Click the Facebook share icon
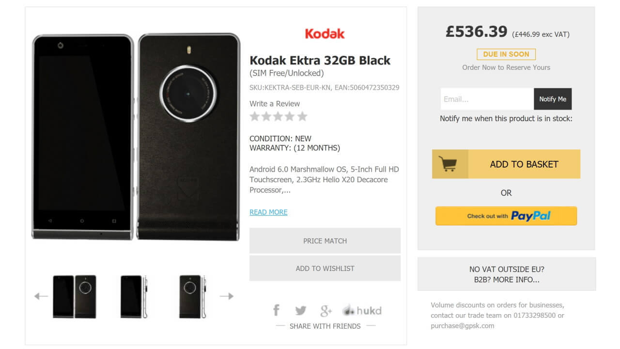 coord(277,310)
